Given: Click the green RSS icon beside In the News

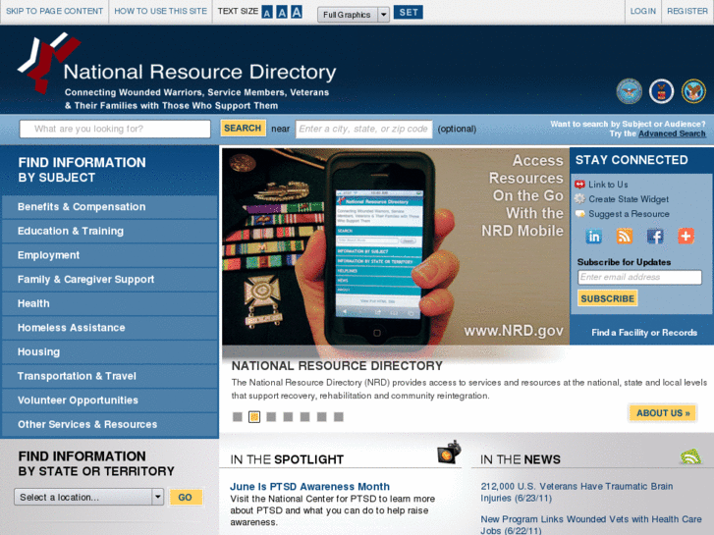Looking at the screenshot, I should coord(690,456).
